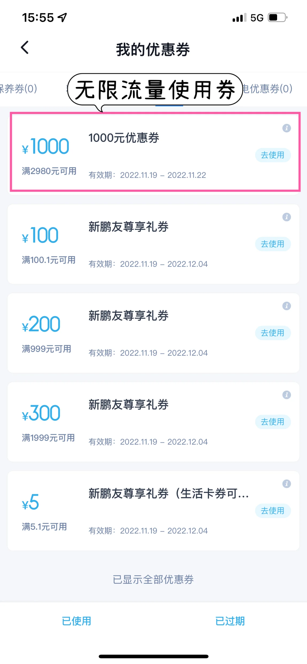Open info icon on ¥300 coupon
307x664 pixels.
[286, 395]
